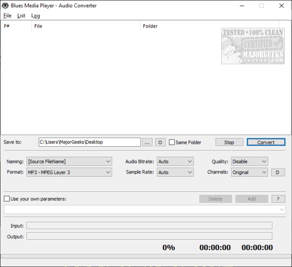Viewport: 292px width, 267px height.
Task: Expand the Quality dropdown
Action: 250,161
